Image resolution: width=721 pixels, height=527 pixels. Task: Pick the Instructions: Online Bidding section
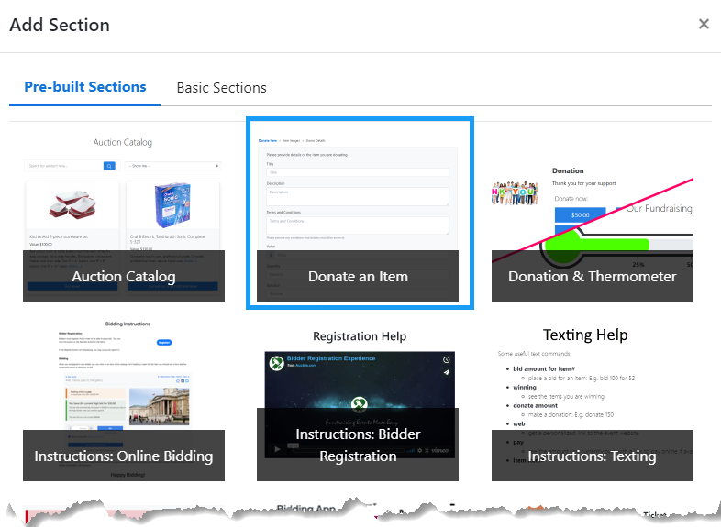coord(124,456)
